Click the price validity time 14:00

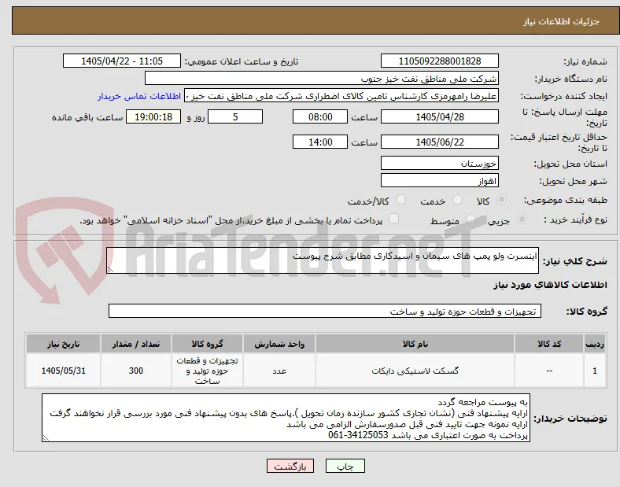[320, 142]
